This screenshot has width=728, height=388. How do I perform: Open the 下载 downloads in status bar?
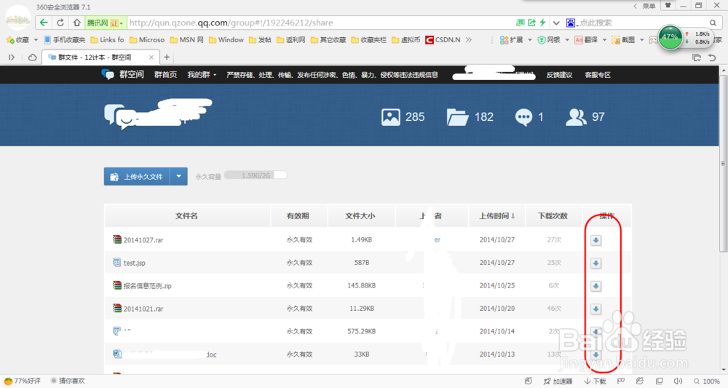596,381
